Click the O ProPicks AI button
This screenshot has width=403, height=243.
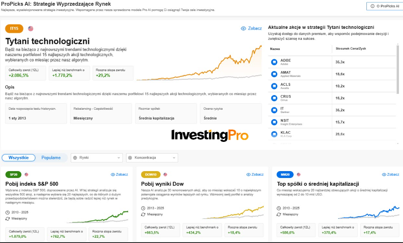(x=384, y=6)
